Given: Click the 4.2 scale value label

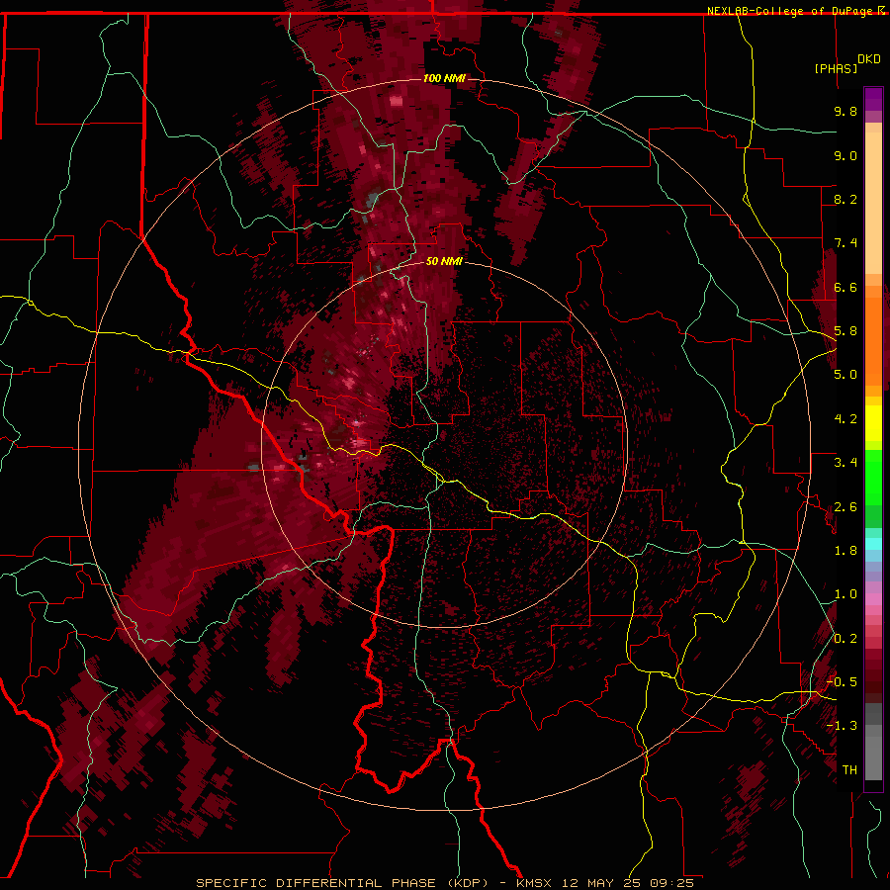Looking at the screenshot, I should point(845,419).
